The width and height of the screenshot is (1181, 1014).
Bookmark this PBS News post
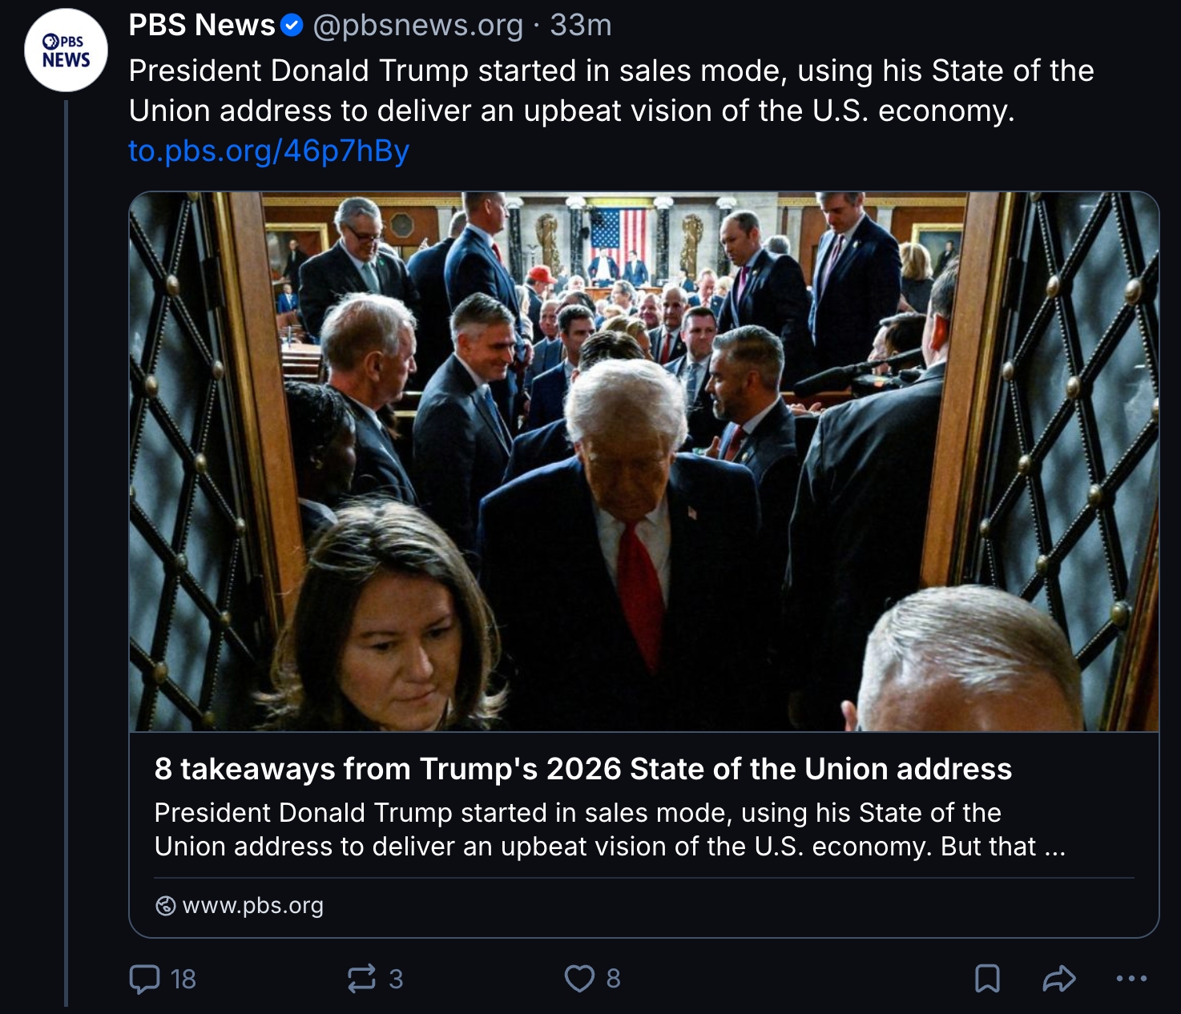986,978
